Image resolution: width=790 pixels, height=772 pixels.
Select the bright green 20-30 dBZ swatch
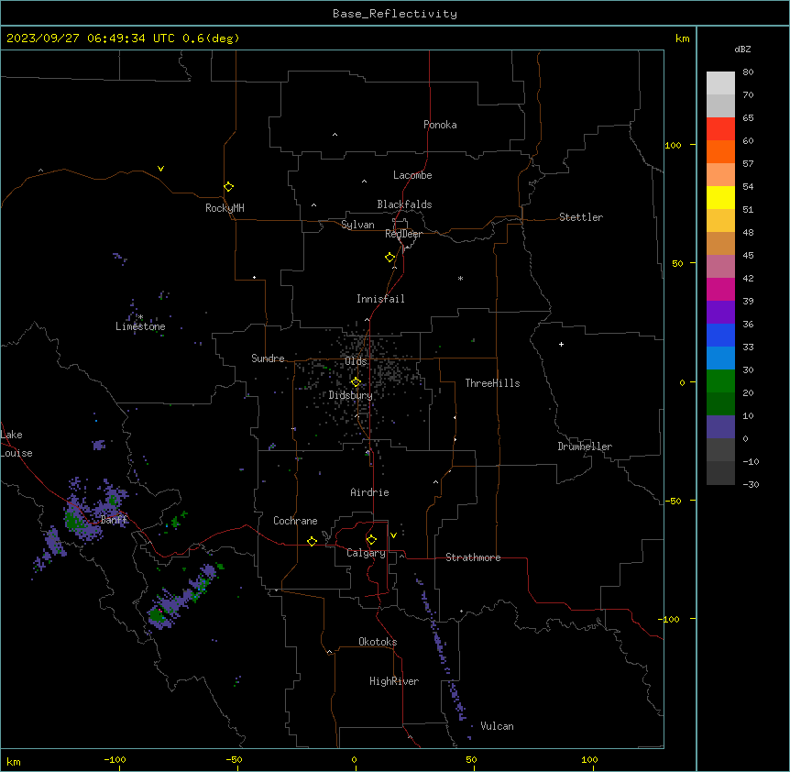pos(720,381)
